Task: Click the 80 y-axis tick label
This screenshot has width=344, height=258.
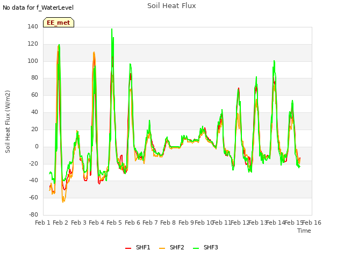Action: tap(34, 77)
